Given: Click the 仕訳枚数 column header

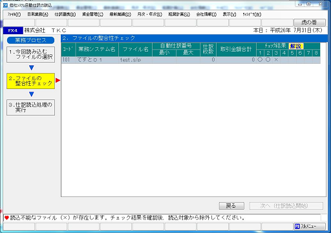Looking at the screenshot, I should tap(208, 50).
